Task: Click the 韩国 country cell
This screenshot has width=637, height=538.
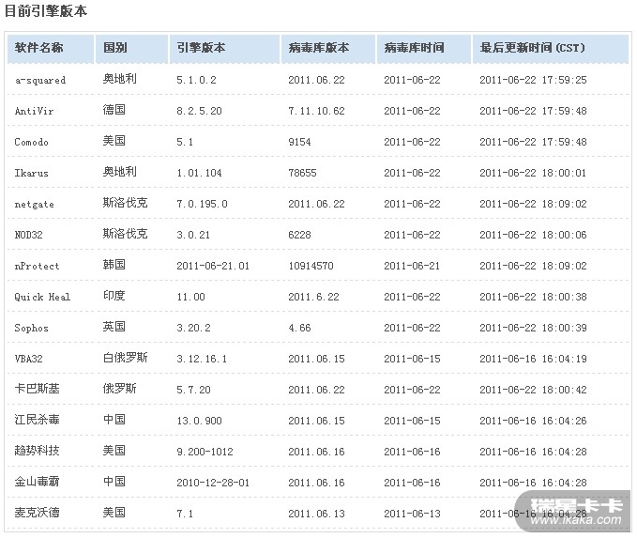Action: click(114, 265)
